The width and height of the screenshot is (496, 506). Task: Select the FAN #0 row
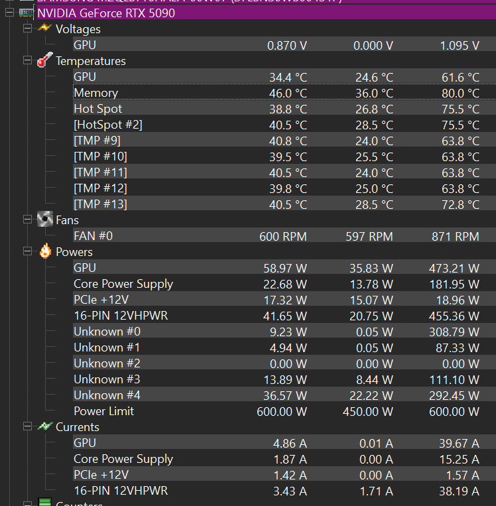[284, 236]
